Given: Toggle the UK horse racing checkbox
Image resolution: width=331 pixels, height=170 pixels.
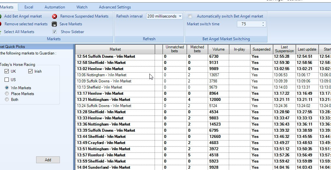Looking at the screenshot, I should pos(7,71).
